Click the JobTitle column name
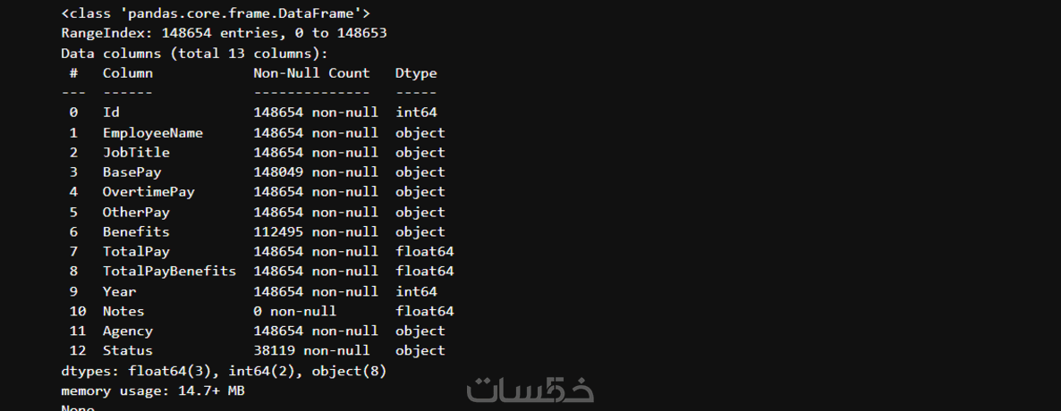The height and width of the screenshot is (411, 1061). [x=136, y=152]
